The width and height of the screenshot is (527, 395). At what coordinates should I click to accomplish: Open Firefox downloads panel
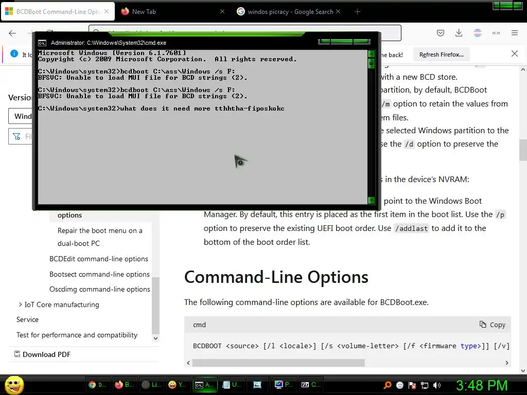[459, 33]
